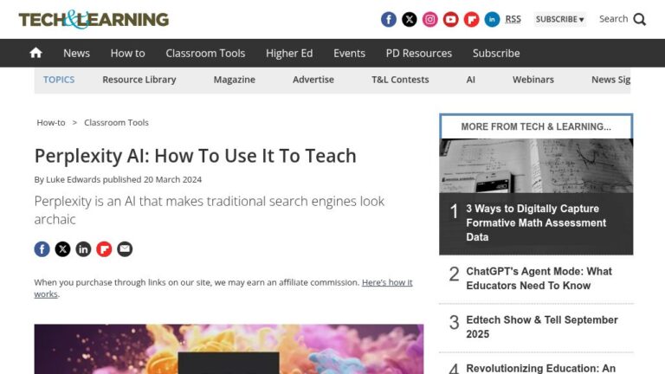The image size is (665, 374).
Task: Open the YouTube channel in header
Action: pos(451,20)
